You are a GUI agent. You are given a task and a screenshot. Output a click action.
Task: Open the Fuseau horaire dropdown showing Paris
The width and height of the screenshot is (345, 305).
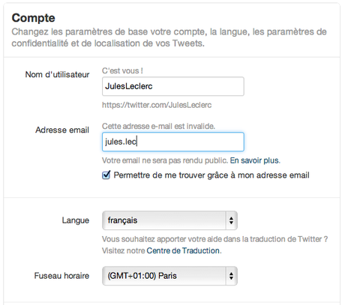[169, 276]
